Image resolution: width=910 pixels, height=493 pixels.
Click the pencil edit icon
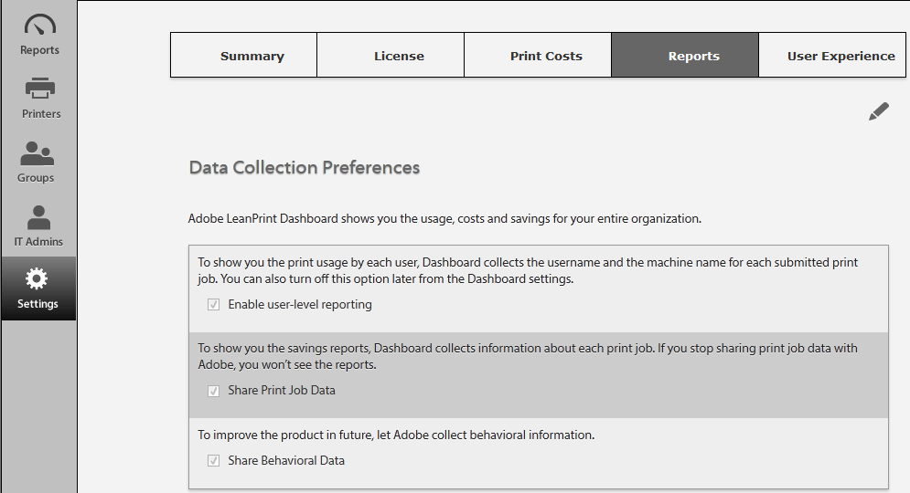[x=879, y=112]
